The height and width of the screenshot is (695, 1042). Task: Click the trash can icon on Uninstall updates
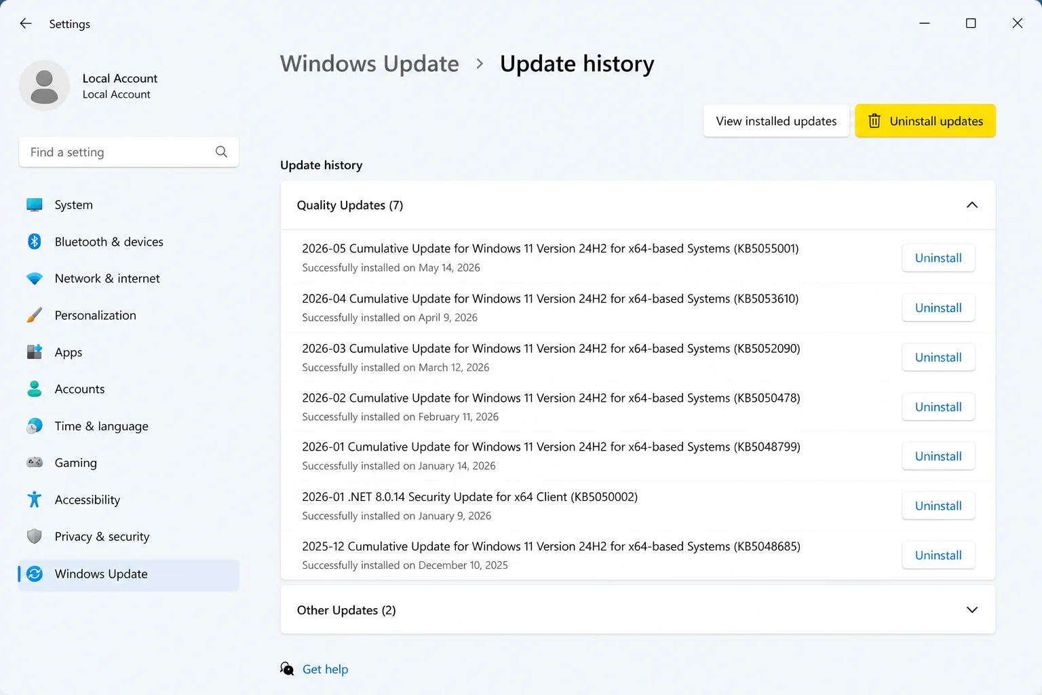tap(874, 121)
